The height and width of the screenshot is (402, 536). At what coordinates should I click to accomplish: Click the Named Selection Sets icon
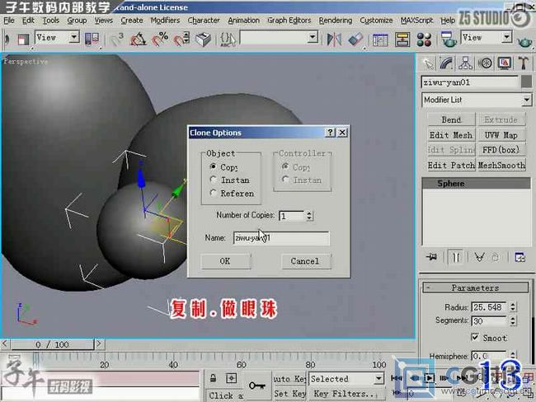(x=228, y=40)
